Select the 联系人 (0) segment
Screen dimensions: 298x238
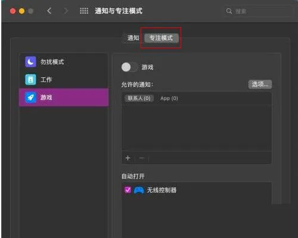pos(139,98)
